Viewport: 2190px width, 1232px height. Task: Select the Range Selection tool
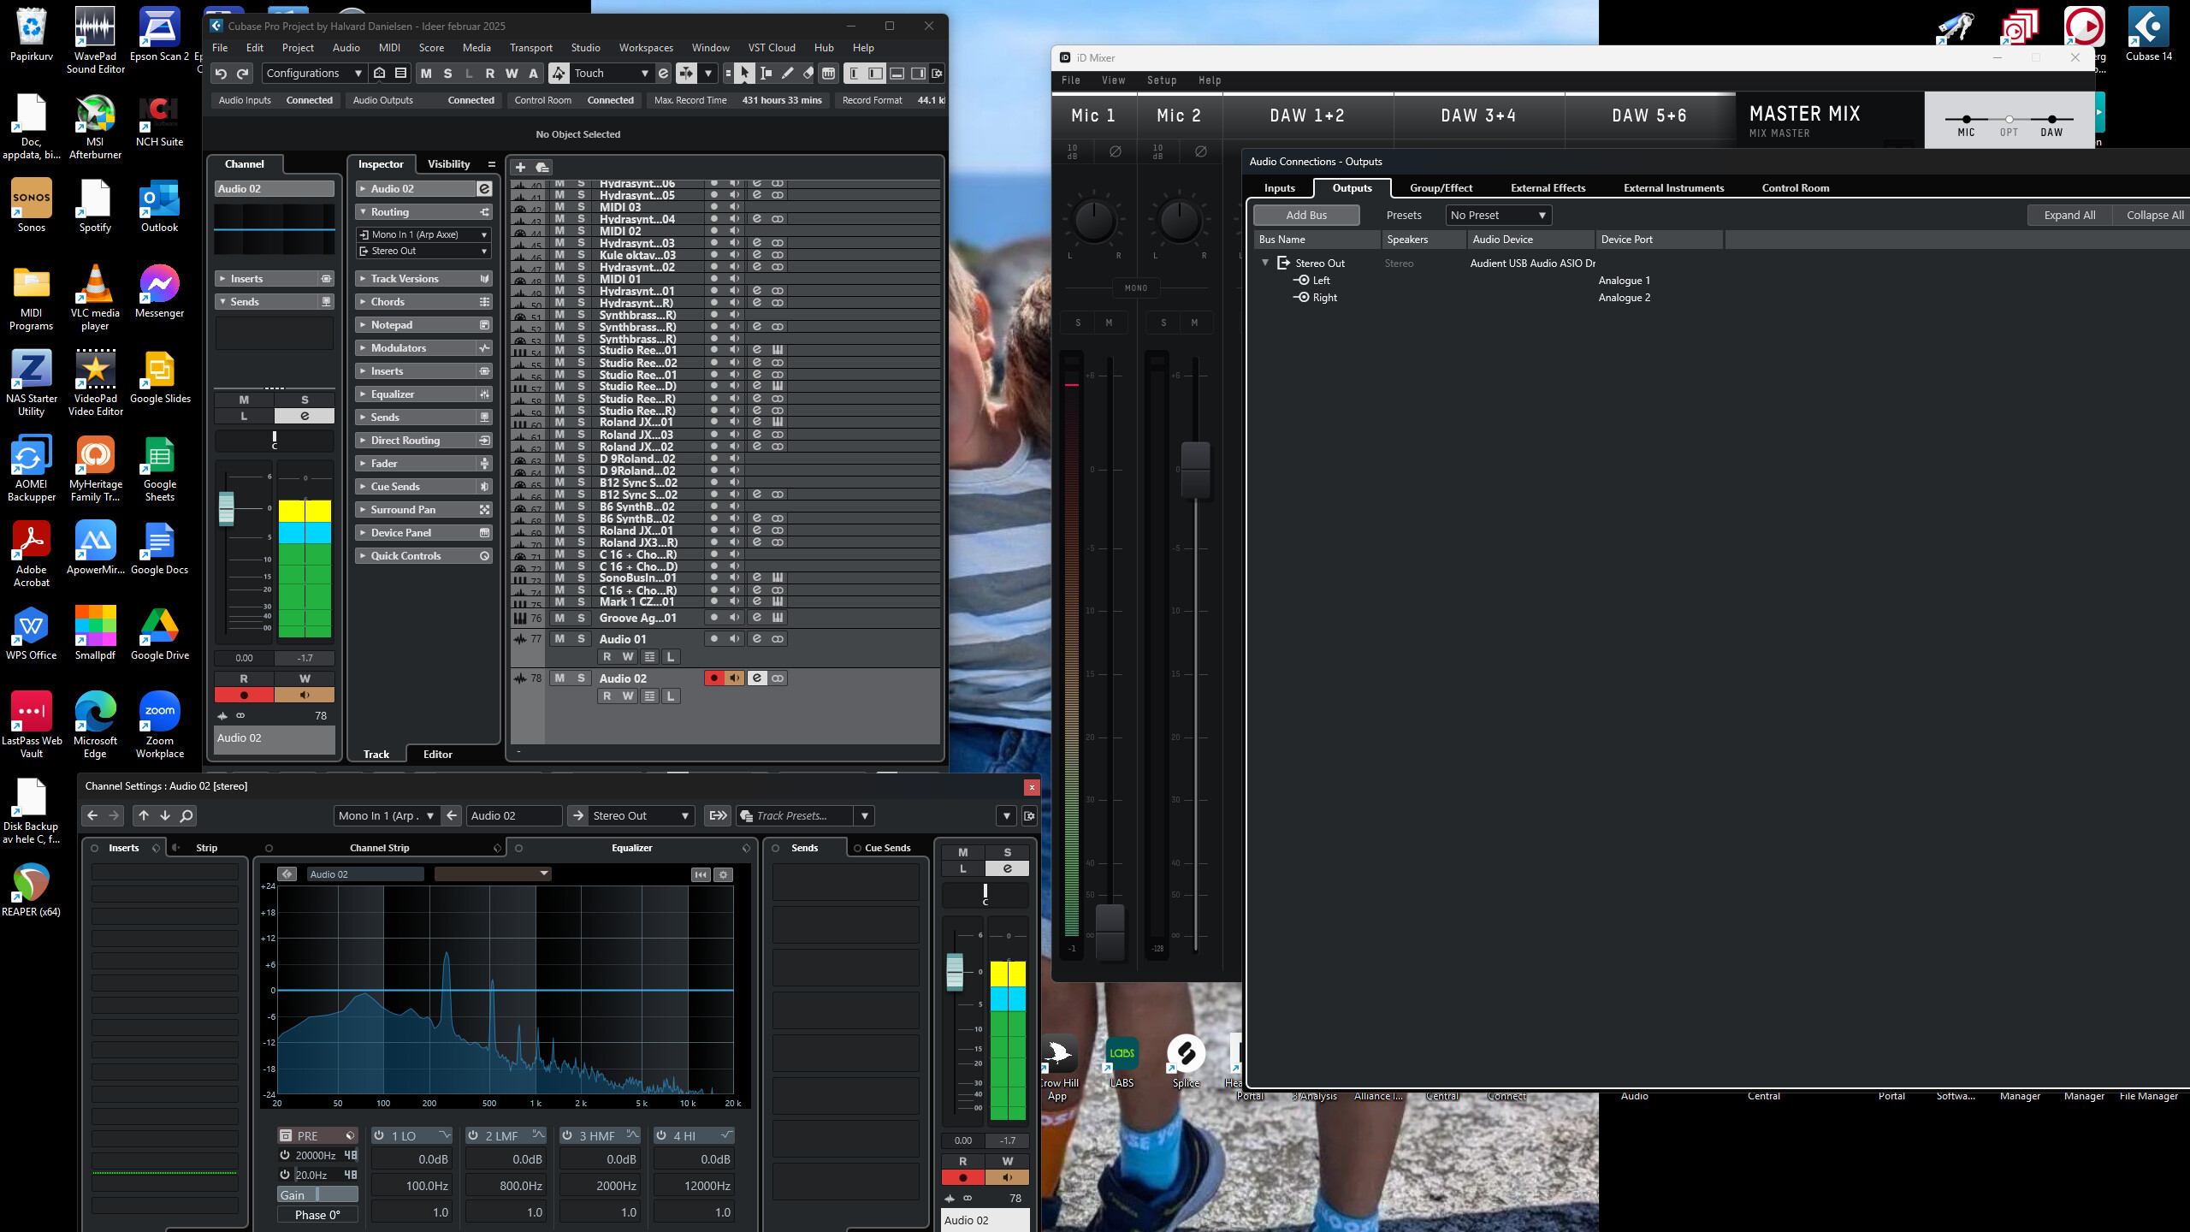pyautogui.click(x=766, y=74)
